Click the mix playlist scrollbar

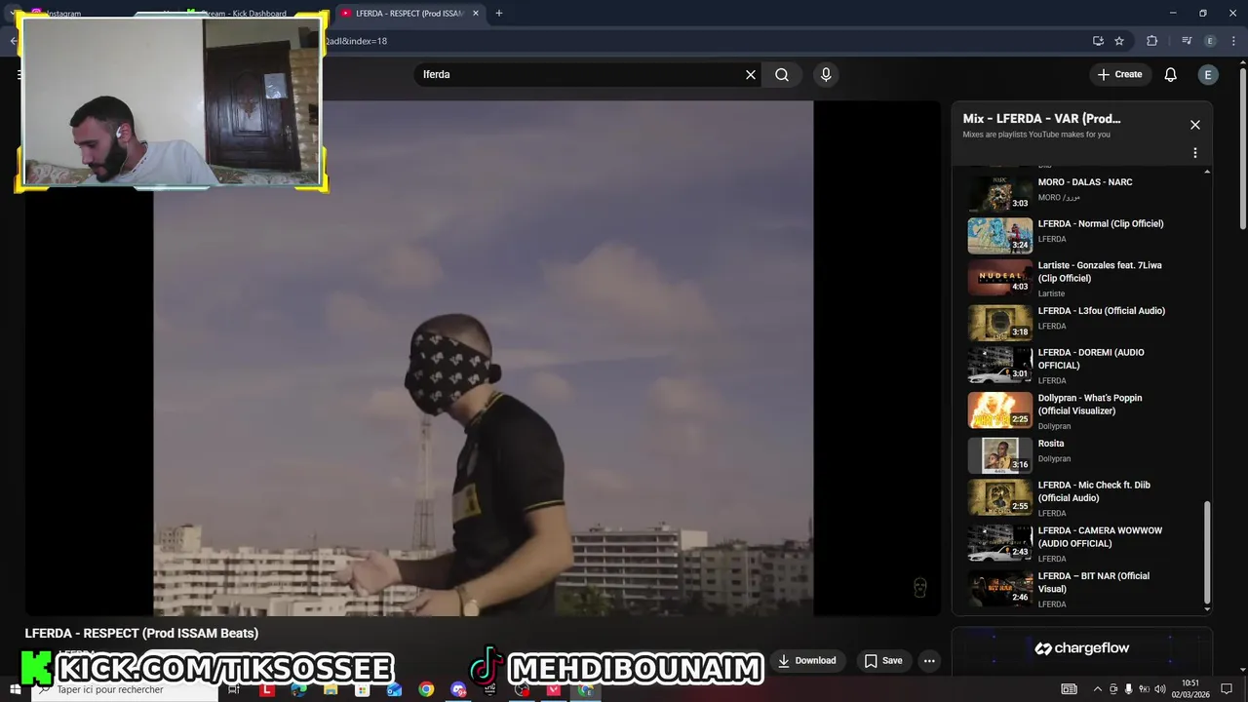[x=1207, y=551]
